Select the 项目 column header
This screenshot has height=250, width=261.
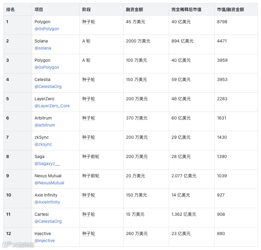click(x=39, y=9)
